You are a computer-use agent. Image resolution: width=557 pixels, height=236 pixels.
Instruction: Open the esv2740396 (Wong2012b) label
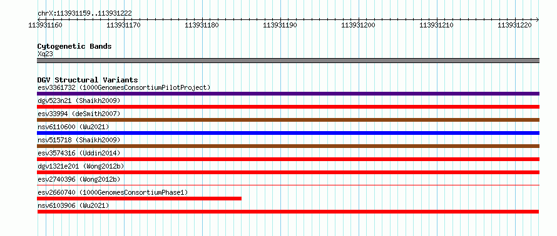(x=79, y=179)
